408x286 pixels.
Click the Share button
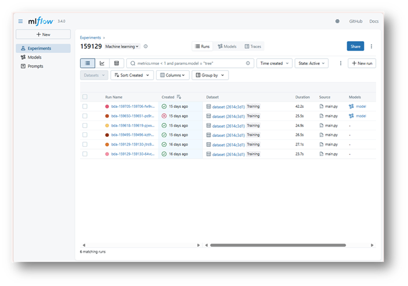click(355, 46)
